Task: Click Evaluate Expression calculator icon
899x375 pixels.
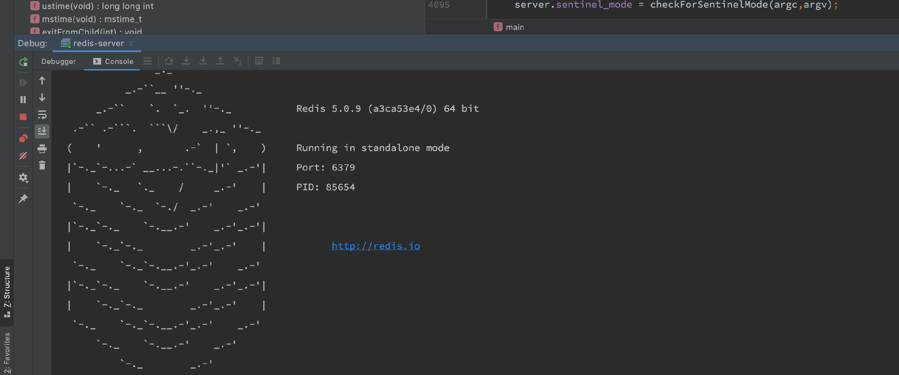Action: pos(259,61)
